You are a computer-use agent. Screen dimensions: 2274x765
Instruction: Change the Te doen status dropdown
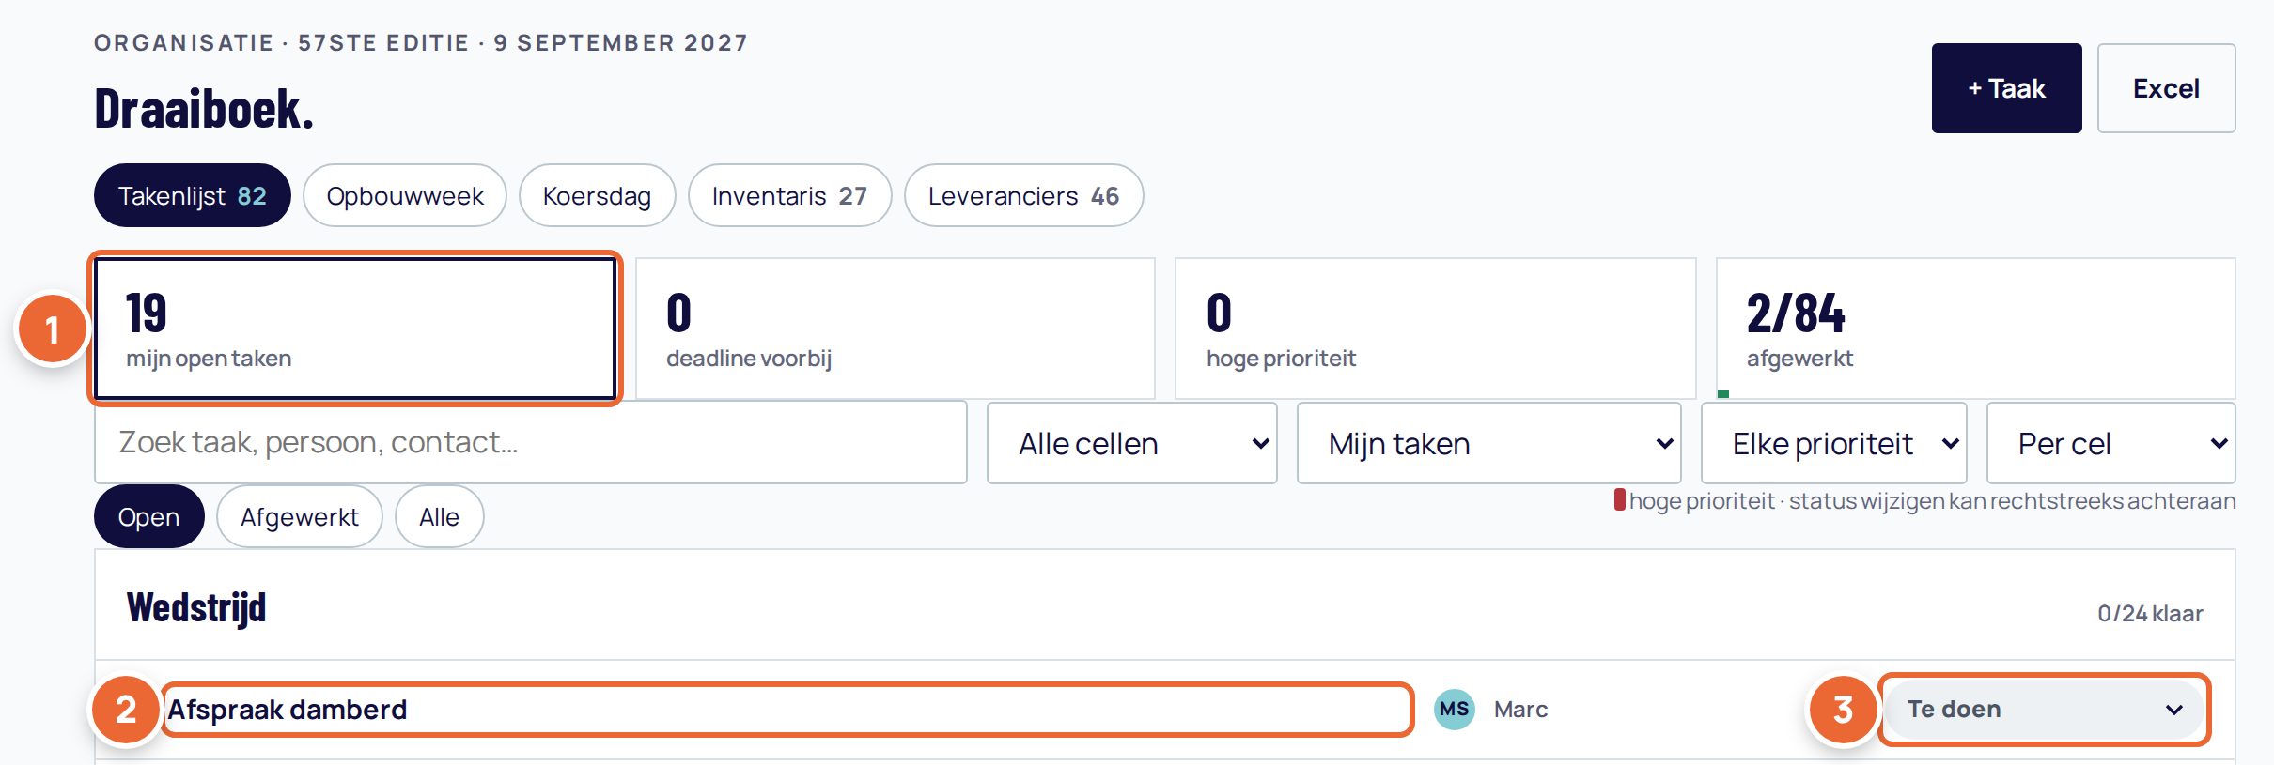click(2044, 710)
